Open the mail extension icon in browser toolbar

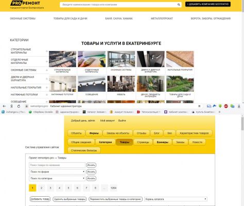click(209, 106)
